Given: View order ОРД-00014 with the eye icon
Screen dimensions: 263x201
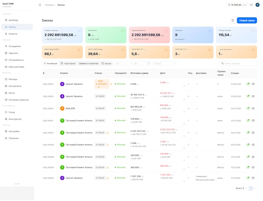Looking at the screenshot, I should tap(253, 96).
